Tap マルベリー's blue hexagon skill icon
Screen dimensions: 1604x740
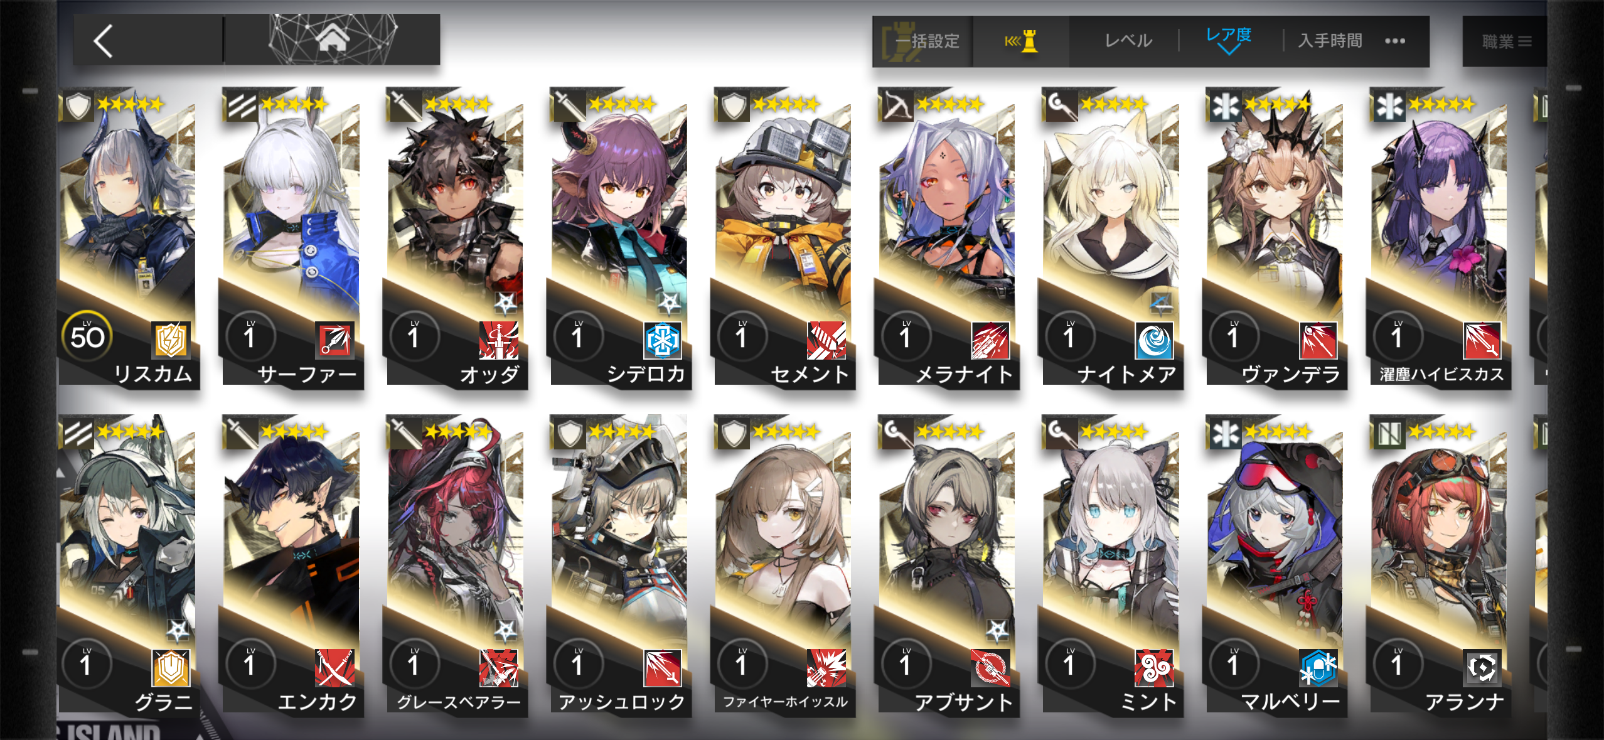[1318, 667]
